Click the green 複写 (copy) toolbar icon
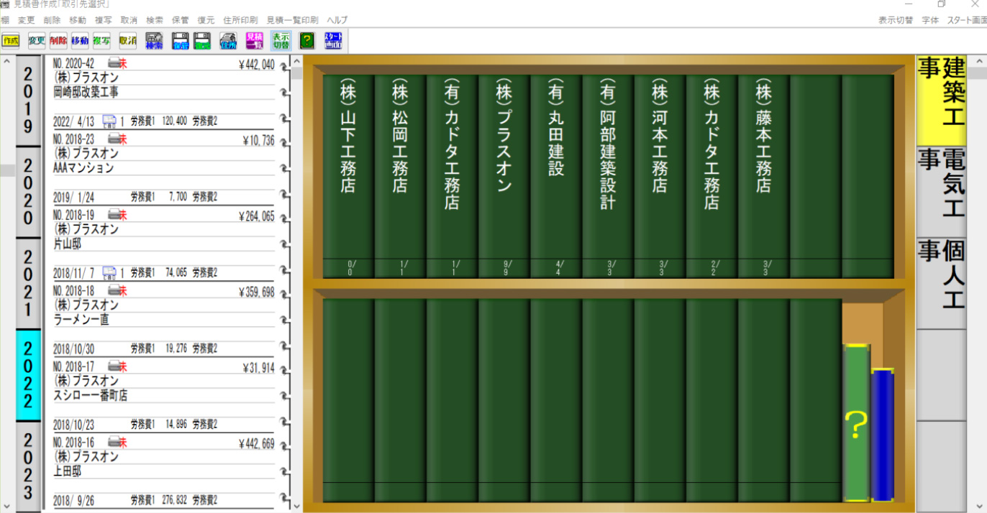The height and width of the screenshot is (513, 987). pos(101,41)
